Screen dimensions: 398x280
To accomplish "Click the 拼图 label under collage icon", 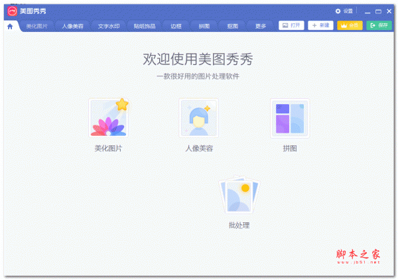I will tap(290, 149).
